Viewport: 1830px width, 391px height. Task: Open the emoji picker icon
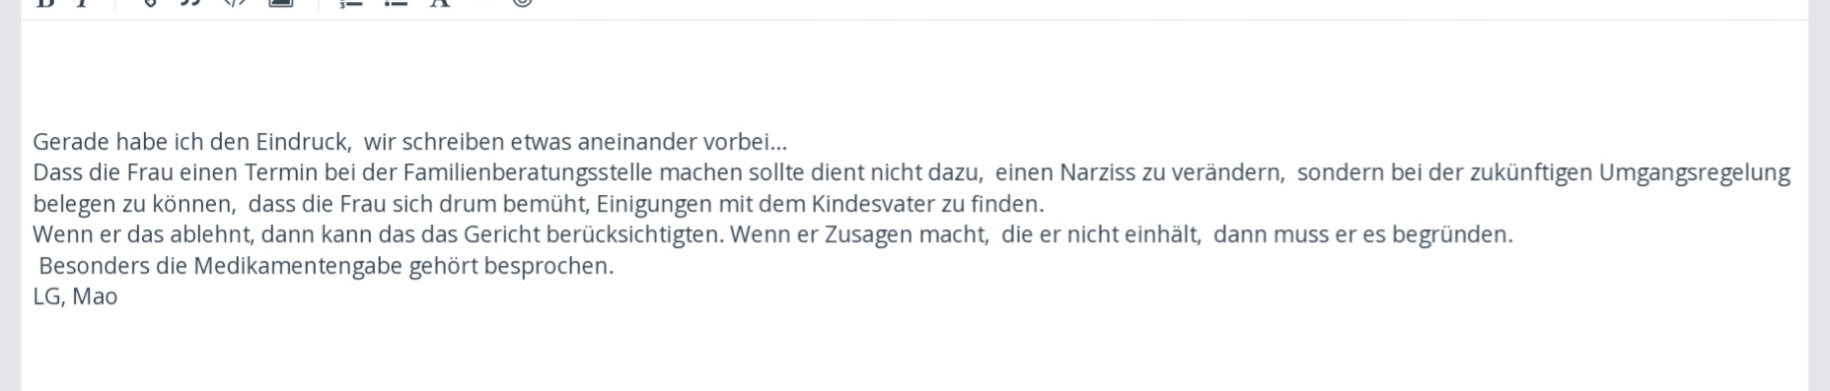523,3
